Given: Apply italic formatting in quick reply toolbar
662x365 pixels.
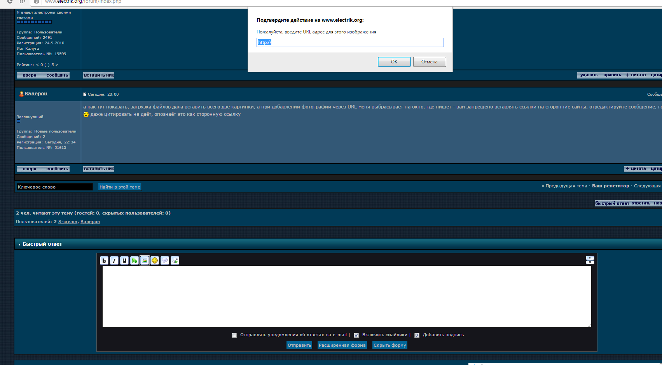Looking at the screenshot, I should tap(114, 260).
